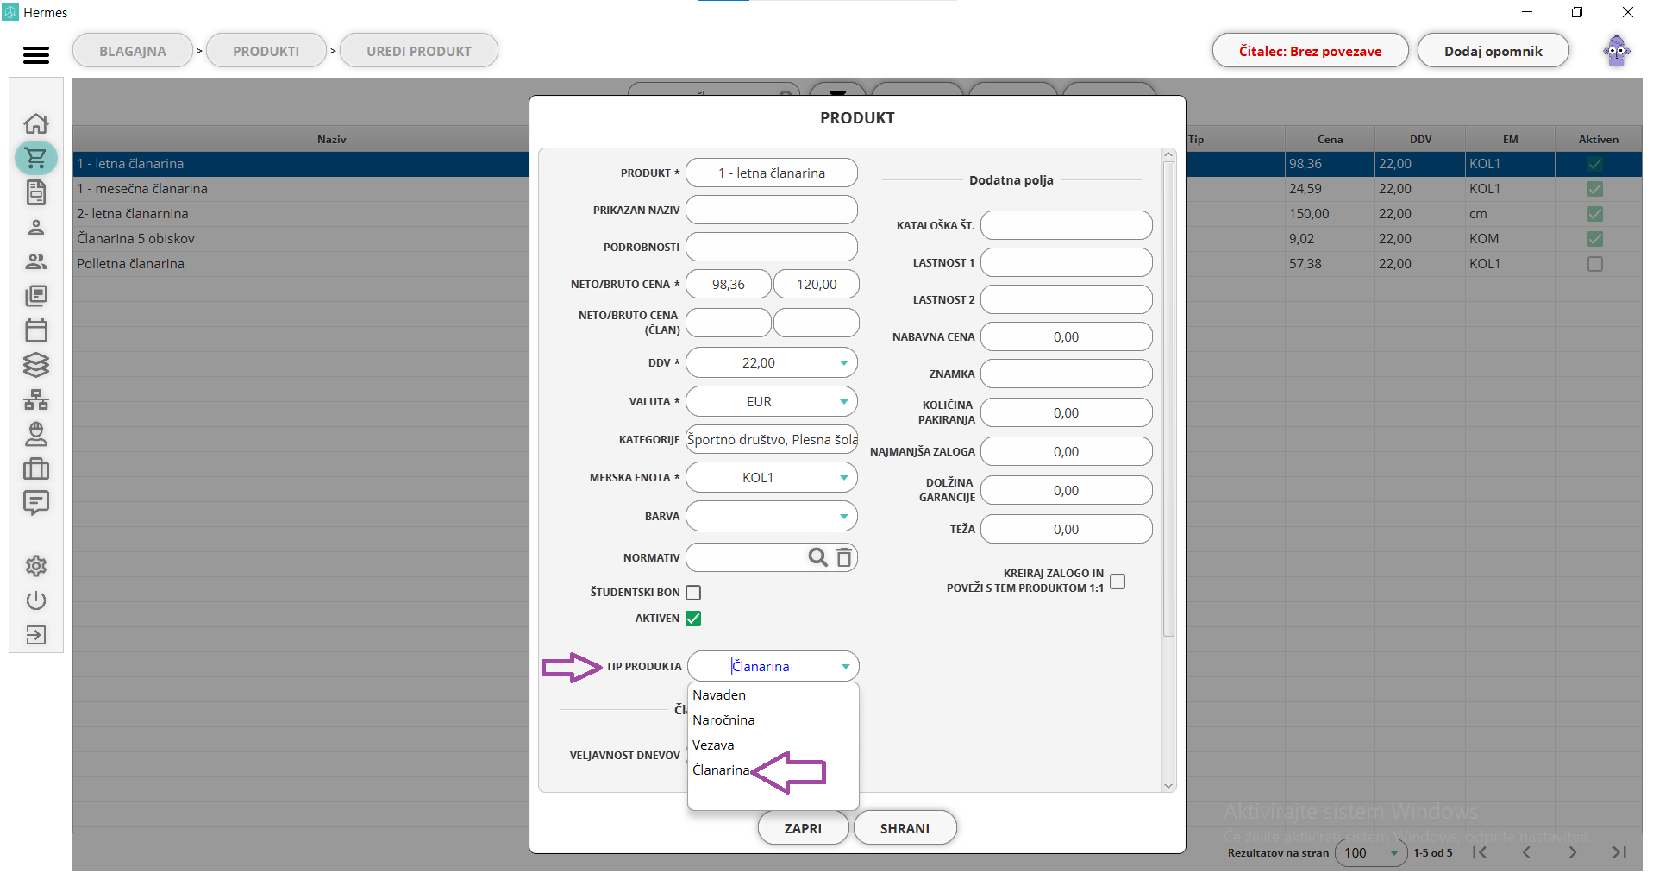Expand the Merska enota KOL1 dropdown

point(844,478)
